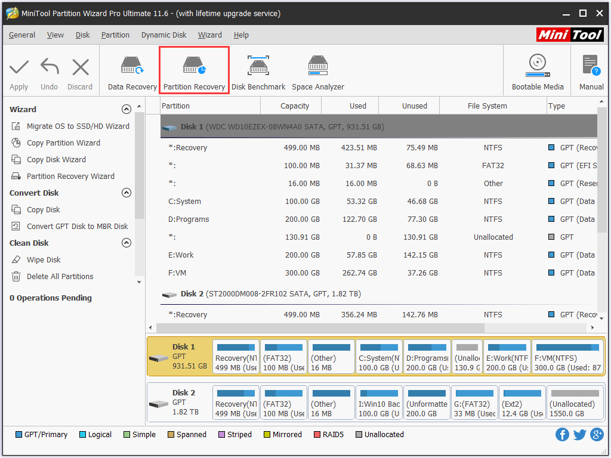This screenshot has width=611, height=458.
Task: Click the GPT/Primary legend color swatch
Action: click(x=18, y=435)
